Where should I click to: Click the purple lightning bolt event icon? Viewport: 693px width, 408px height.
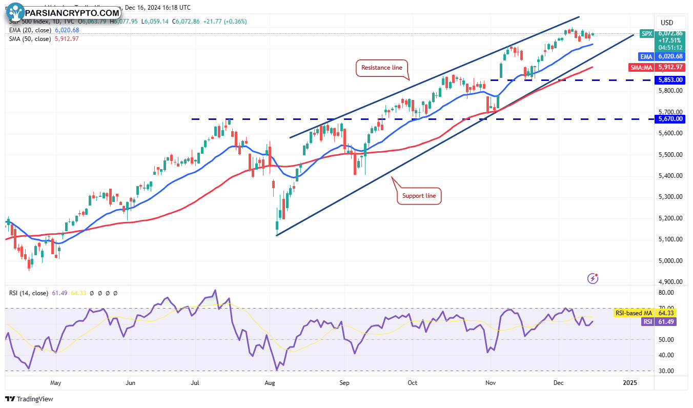tap(593, 278)
